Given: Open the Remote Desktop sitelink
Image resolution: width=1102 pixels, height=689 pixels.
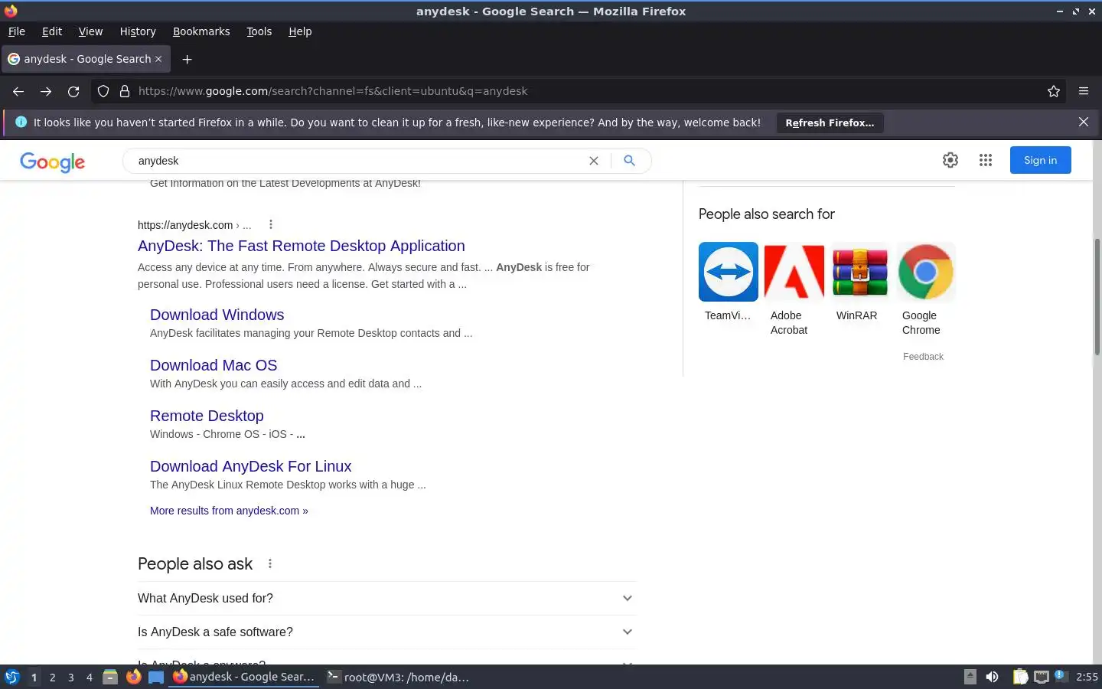Looking at the screenshot, I should click(207, 416).
